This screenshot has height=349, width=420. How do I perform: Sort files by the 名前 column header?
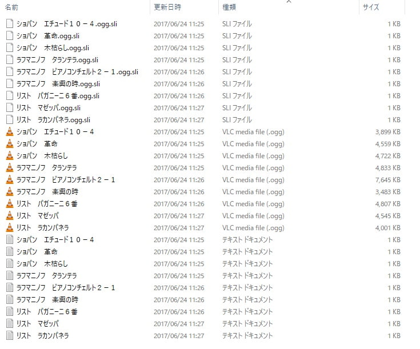[x=11, y=7]
